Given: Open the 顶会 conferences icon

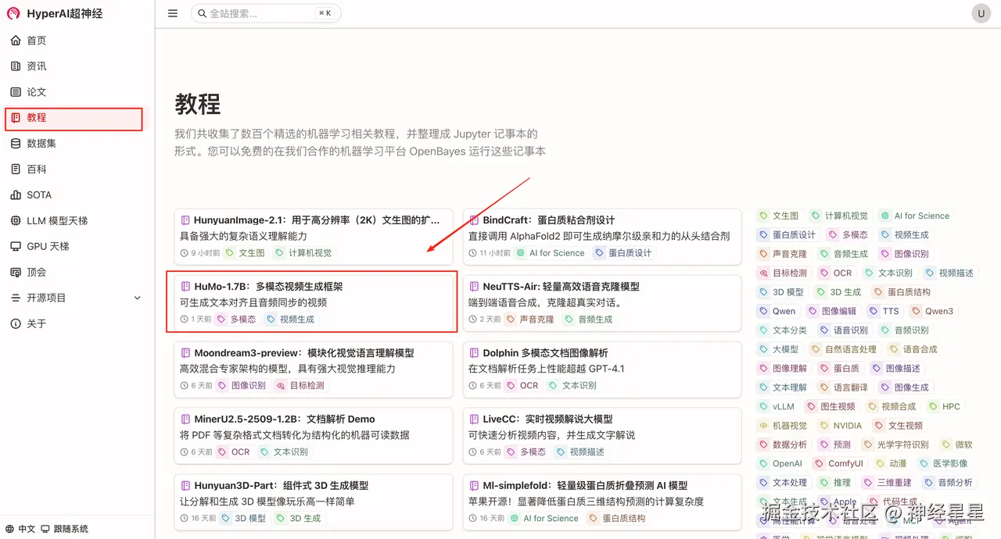Looking at the screenshot, I should 16,273.
